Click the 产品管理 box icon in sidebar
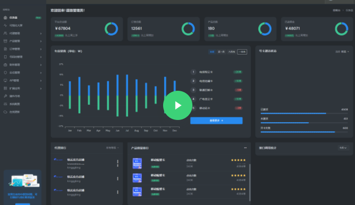The width and height of the screenshot is (355, 205). (5, 41)
